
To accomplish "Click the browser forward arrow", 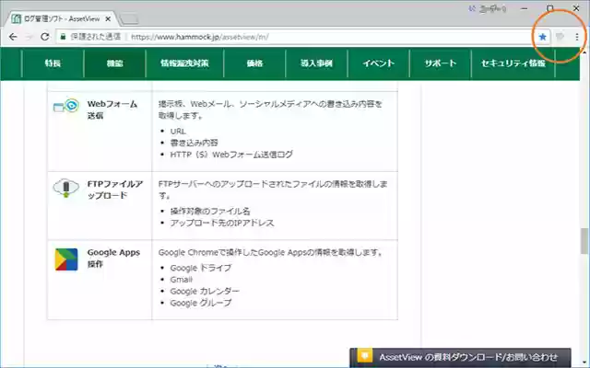I will (x=29, y=37).
